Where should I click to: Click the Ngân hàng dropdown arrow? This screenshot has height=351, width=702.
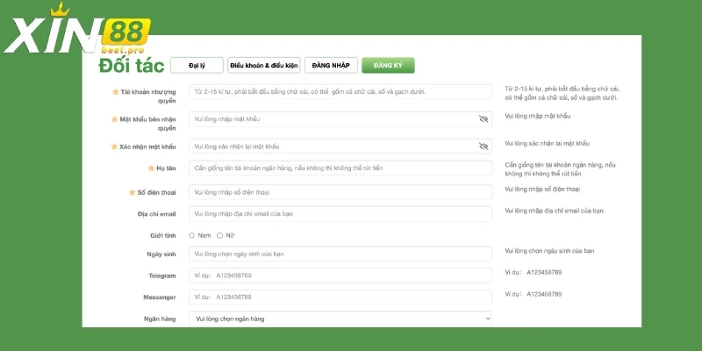(x=487, y=319)
